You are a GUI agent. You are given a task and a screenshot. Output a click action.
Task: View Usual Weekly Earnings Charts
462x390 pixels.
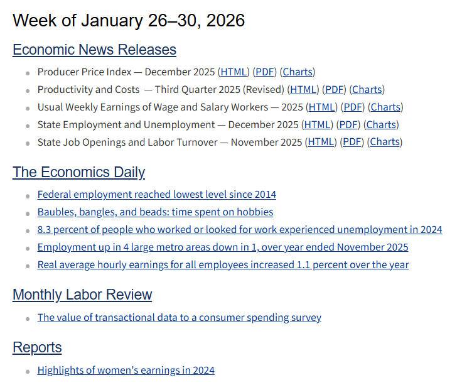pos(385,107)
